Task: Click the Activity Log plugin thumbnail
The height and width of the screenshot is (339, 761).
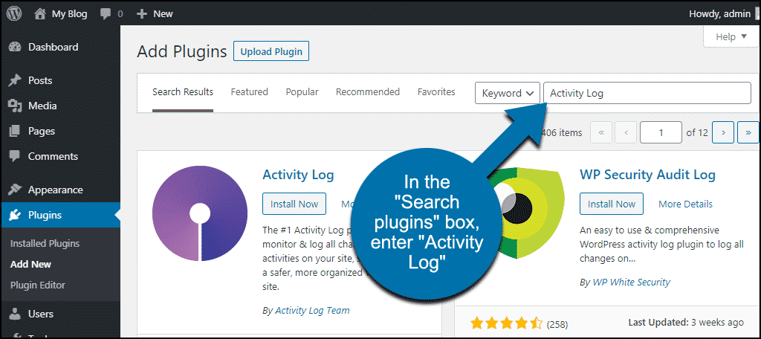Action: [x=198, y=214]
